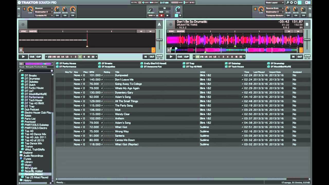
Task: Click Deck A letter badge
Action: click(x=159, y=25)
